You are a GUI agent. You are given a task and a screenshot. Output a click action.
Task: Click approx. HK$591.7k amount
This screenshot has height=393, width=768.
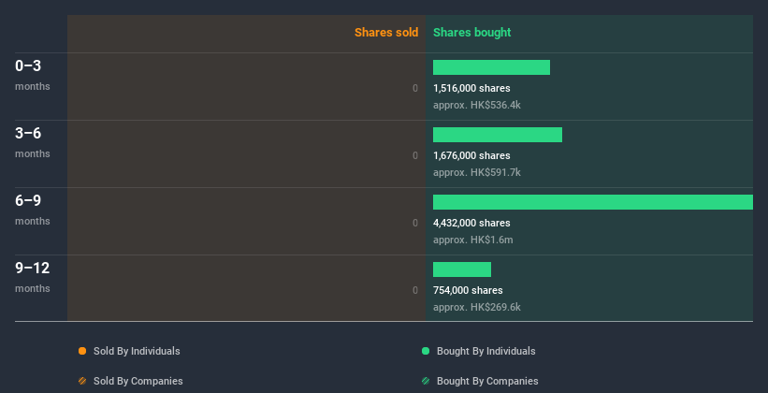[476, 173]
